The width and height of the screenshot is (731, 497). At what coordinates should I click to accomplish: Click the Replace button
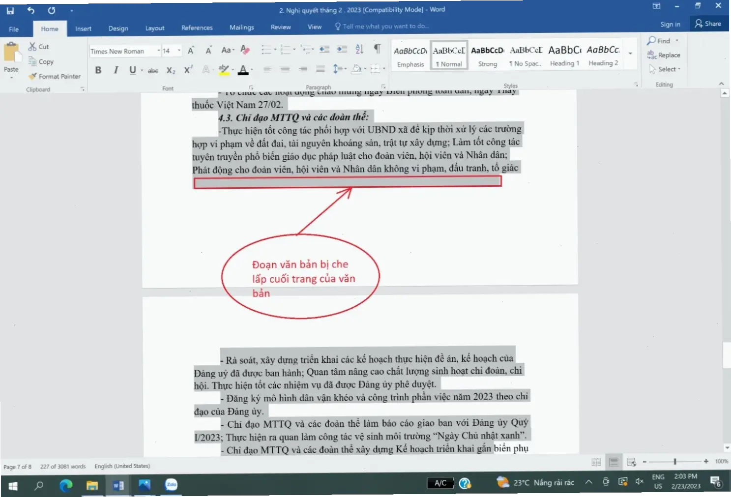click(664, 55)
